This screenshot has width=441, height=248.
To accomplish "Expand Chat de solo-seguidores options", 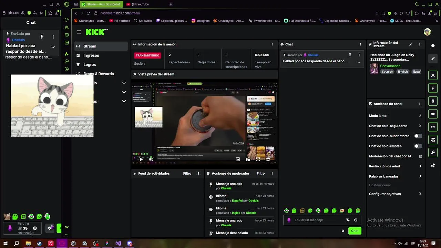I will [x=420, y=126].
